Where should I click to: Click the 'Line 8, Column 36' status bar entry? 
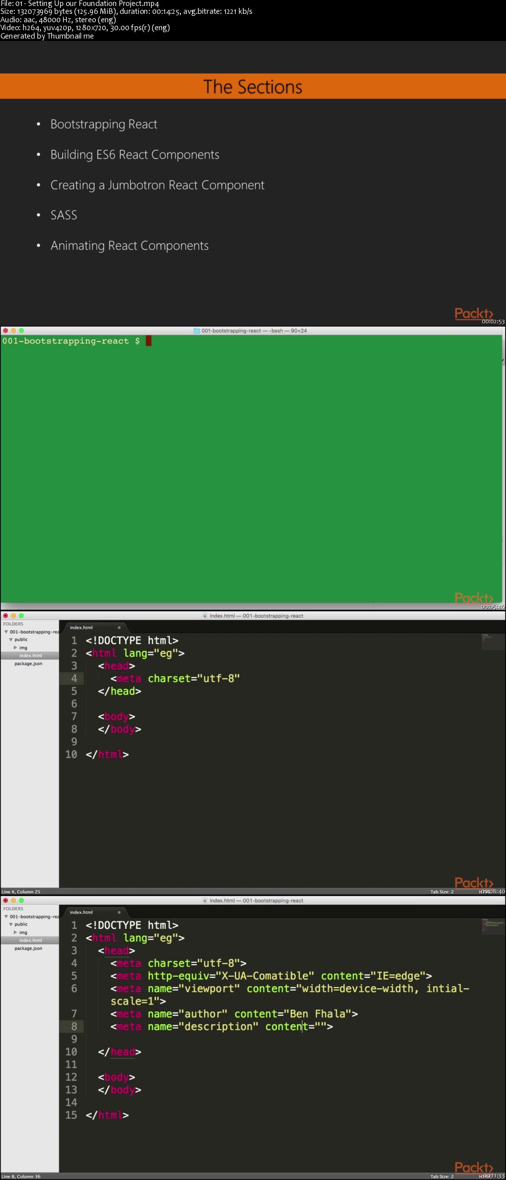21,1177
